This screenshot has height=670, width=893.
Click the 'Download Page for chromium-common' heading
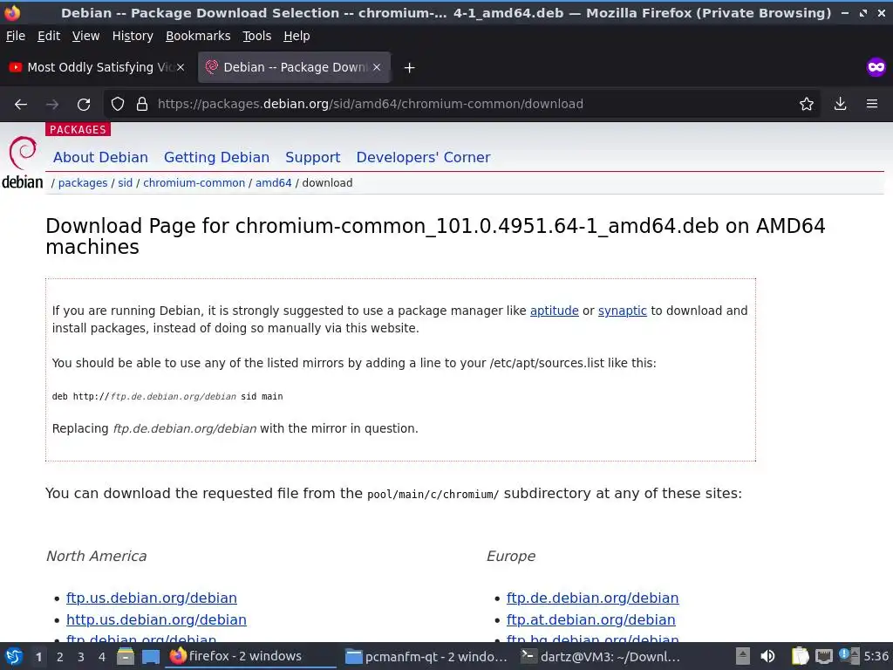tap(435, 236)
